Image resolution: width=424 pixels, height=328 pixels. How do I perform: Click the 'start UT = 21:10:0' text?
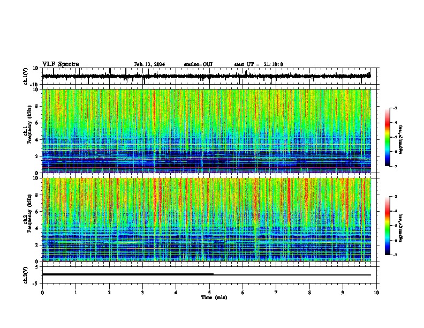(x=259, y=64)
